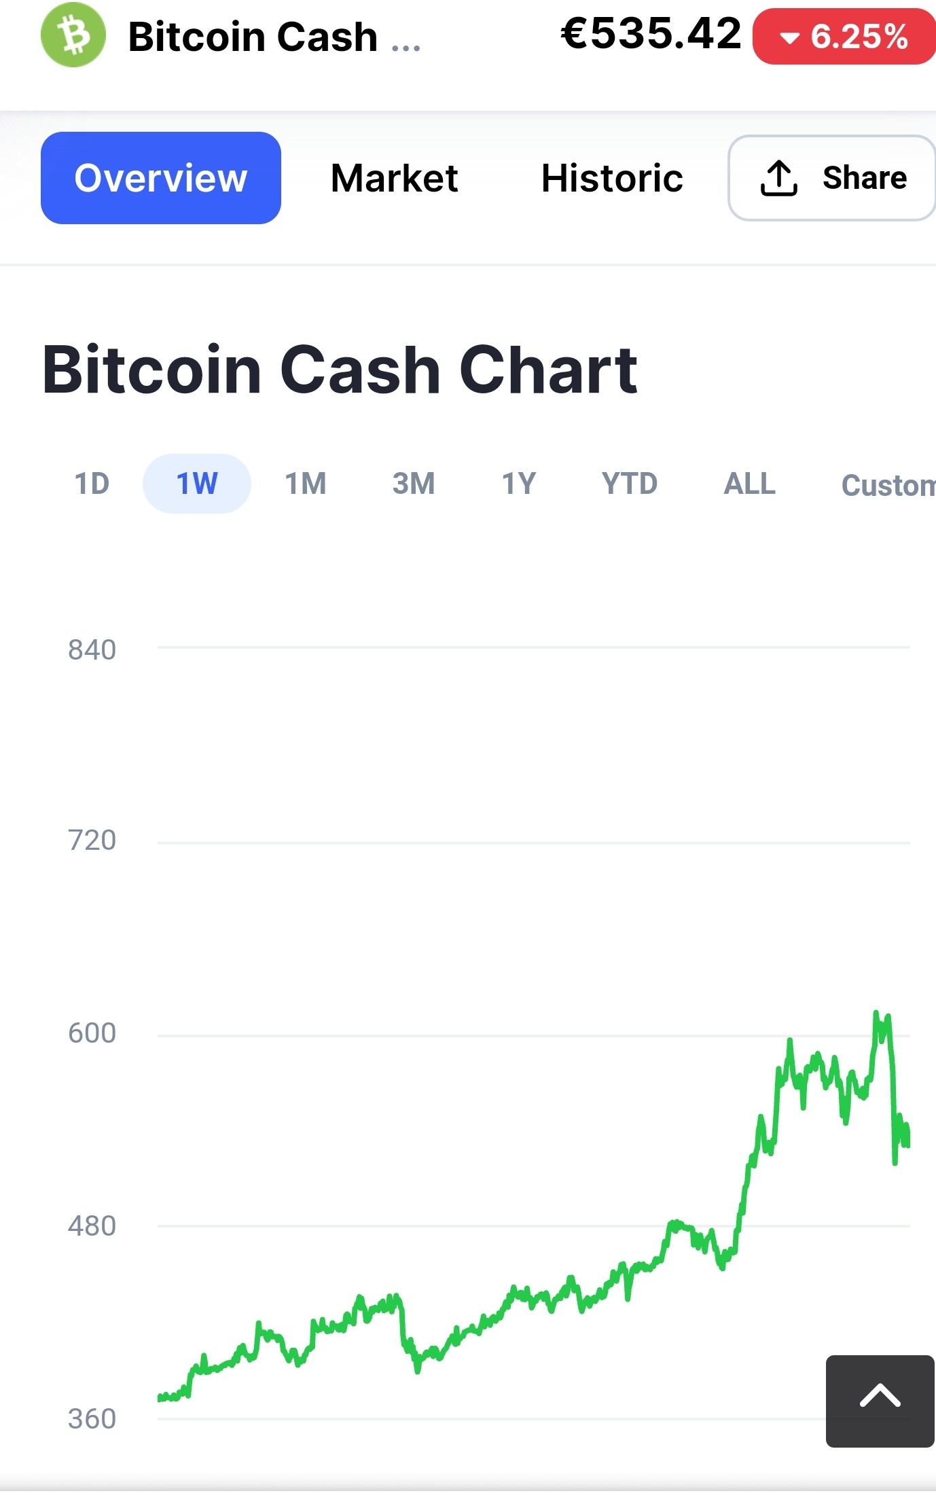936x1504 pixels.
Task: Show the YTD chart range
Action: tap(630, 484)
